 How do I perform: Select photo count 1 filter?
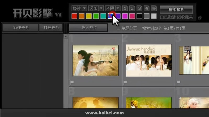coord(125,8)
